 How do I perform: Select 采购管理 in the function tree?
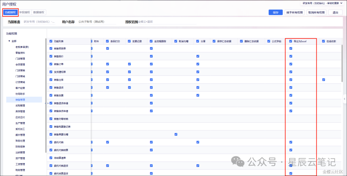pos(20,105)
